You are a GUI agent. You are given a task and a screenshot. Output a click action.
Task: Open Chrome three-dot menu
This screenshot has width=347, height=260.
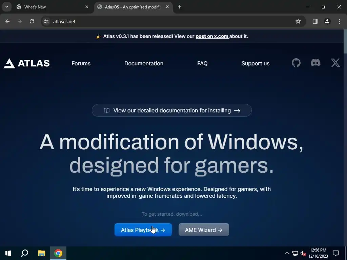(x=340, y=21)
